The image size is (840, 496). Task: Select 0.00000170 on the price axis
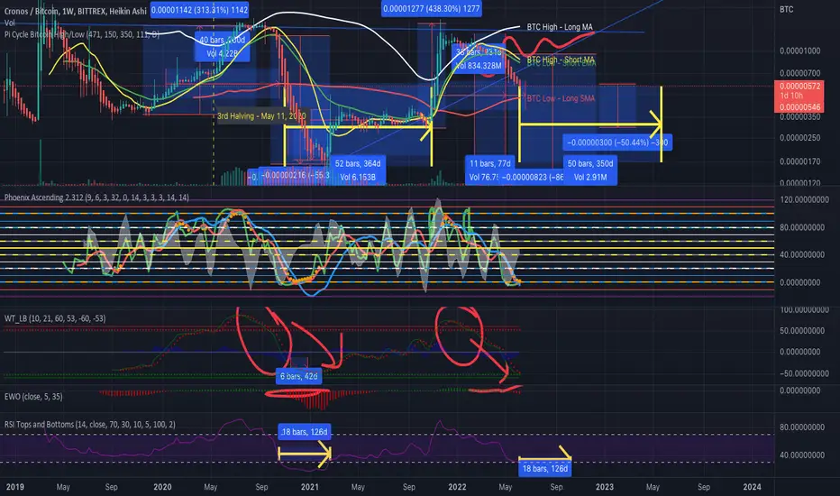click(799, 161)
